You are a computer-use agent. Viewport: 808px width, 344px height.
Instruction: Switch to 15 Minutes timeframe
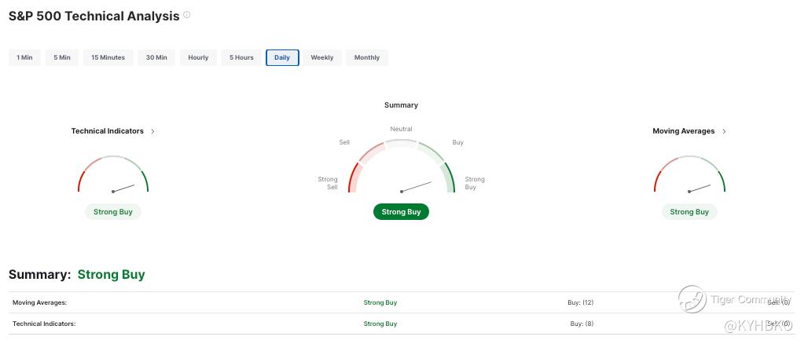[x=108, y=57]
